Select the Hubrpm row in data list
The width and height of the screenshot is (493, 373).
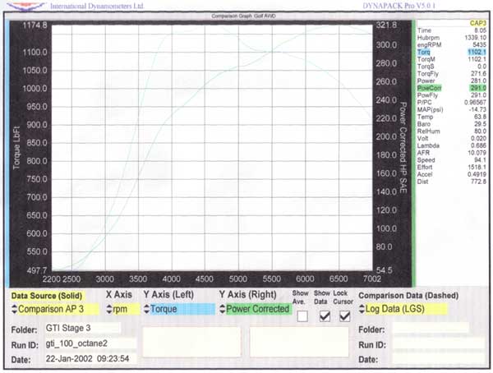coord(451,38)
